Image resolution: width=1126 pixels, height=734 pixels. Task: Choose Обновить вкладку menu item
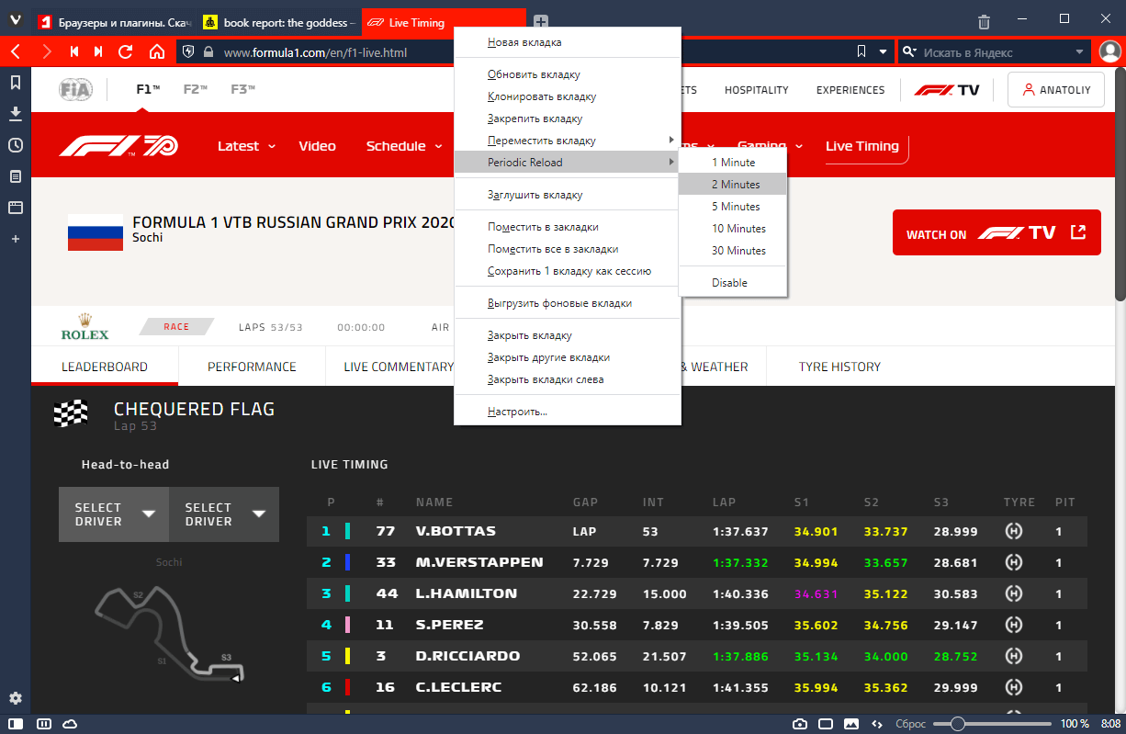click(568, 74)
